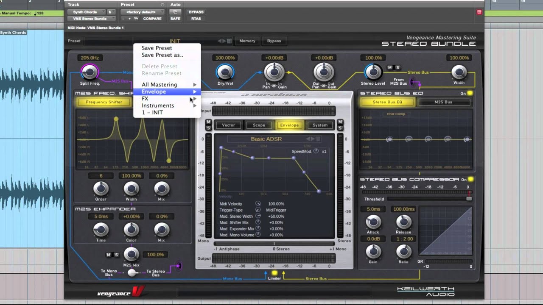The image size is (543, 305).
Task: Click the Memory button
Action: click(x=247, y=41)
